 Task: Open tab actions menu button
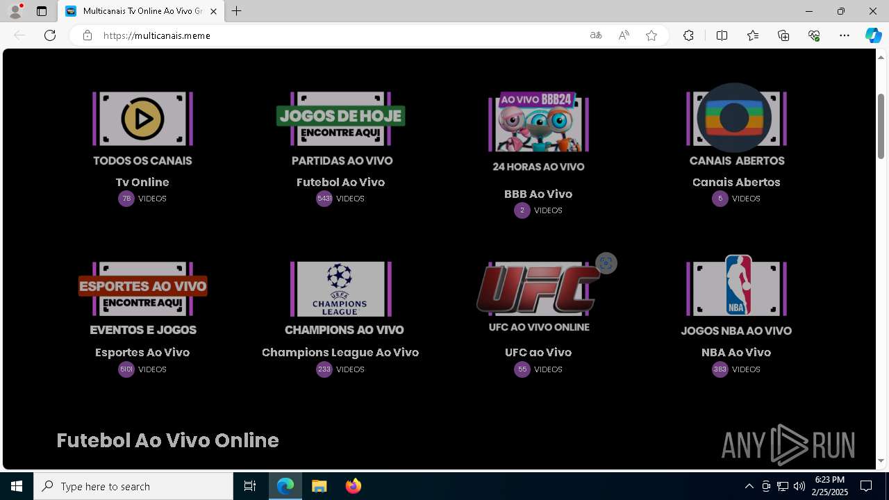coord(42,11)
